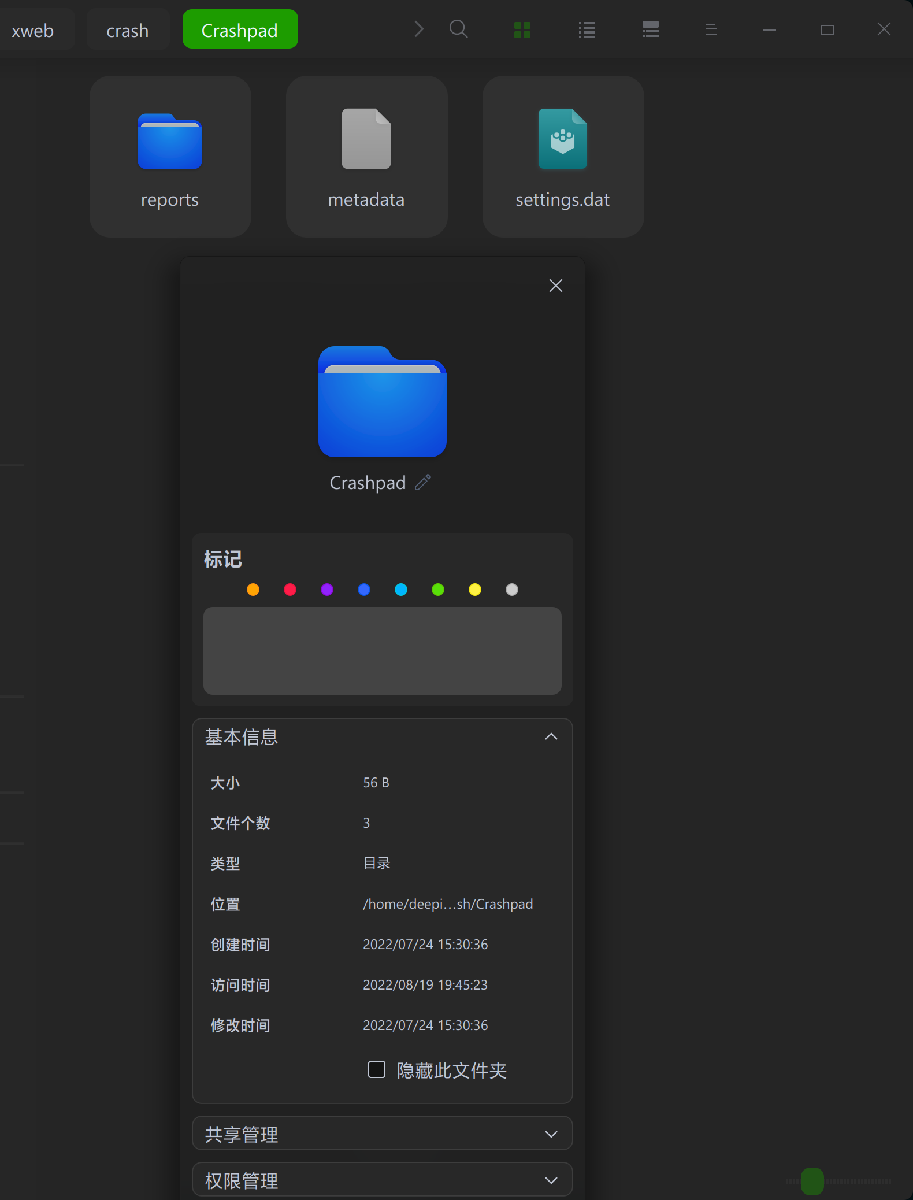Switch to icon grid view

tap(522, 29)
